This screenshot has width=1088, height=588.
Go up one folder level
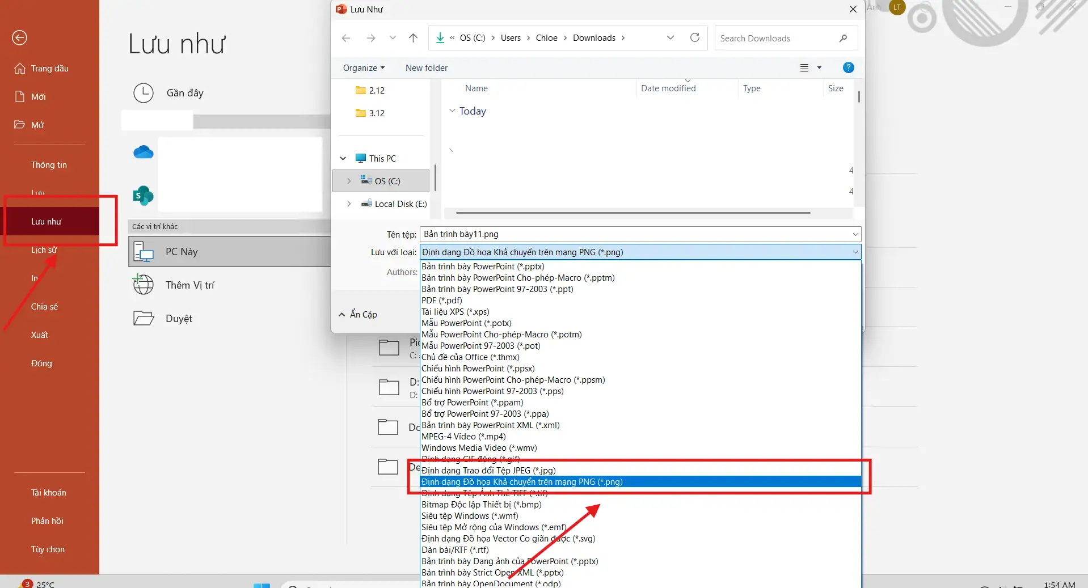(413, 38)
